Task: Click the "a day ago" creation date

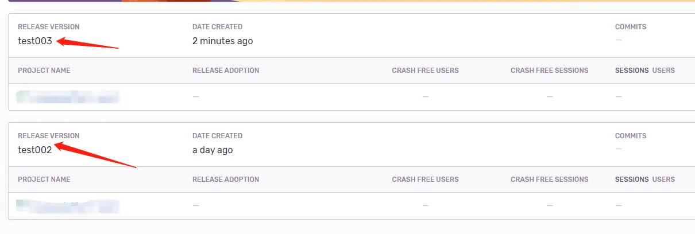Action: pyautogui.click(x=213, y=150)
